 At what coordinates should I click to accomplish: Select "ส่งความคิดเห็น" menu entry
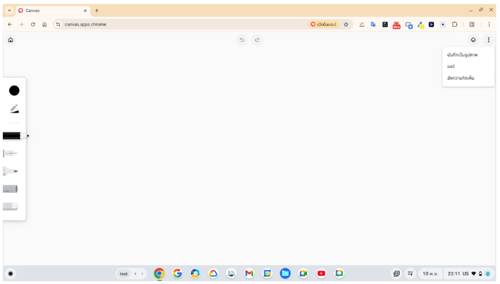pos(460,78)
